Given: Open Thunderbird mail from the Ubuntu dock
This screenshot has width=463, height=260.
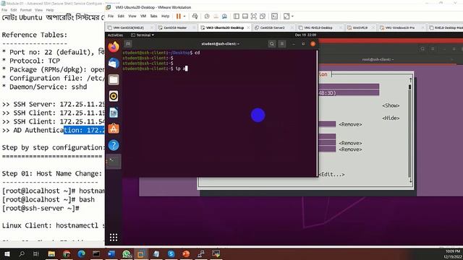Looking at the screenshot, I should [114, 64].
